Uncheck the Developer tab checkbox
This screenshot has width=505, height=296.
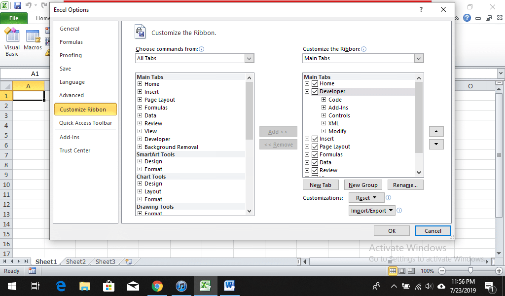click(x=315, y=91)
